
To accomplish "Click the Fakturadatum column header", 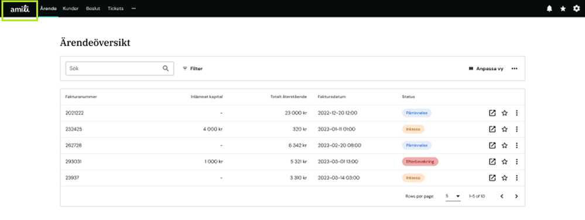I will click(331, 97).
